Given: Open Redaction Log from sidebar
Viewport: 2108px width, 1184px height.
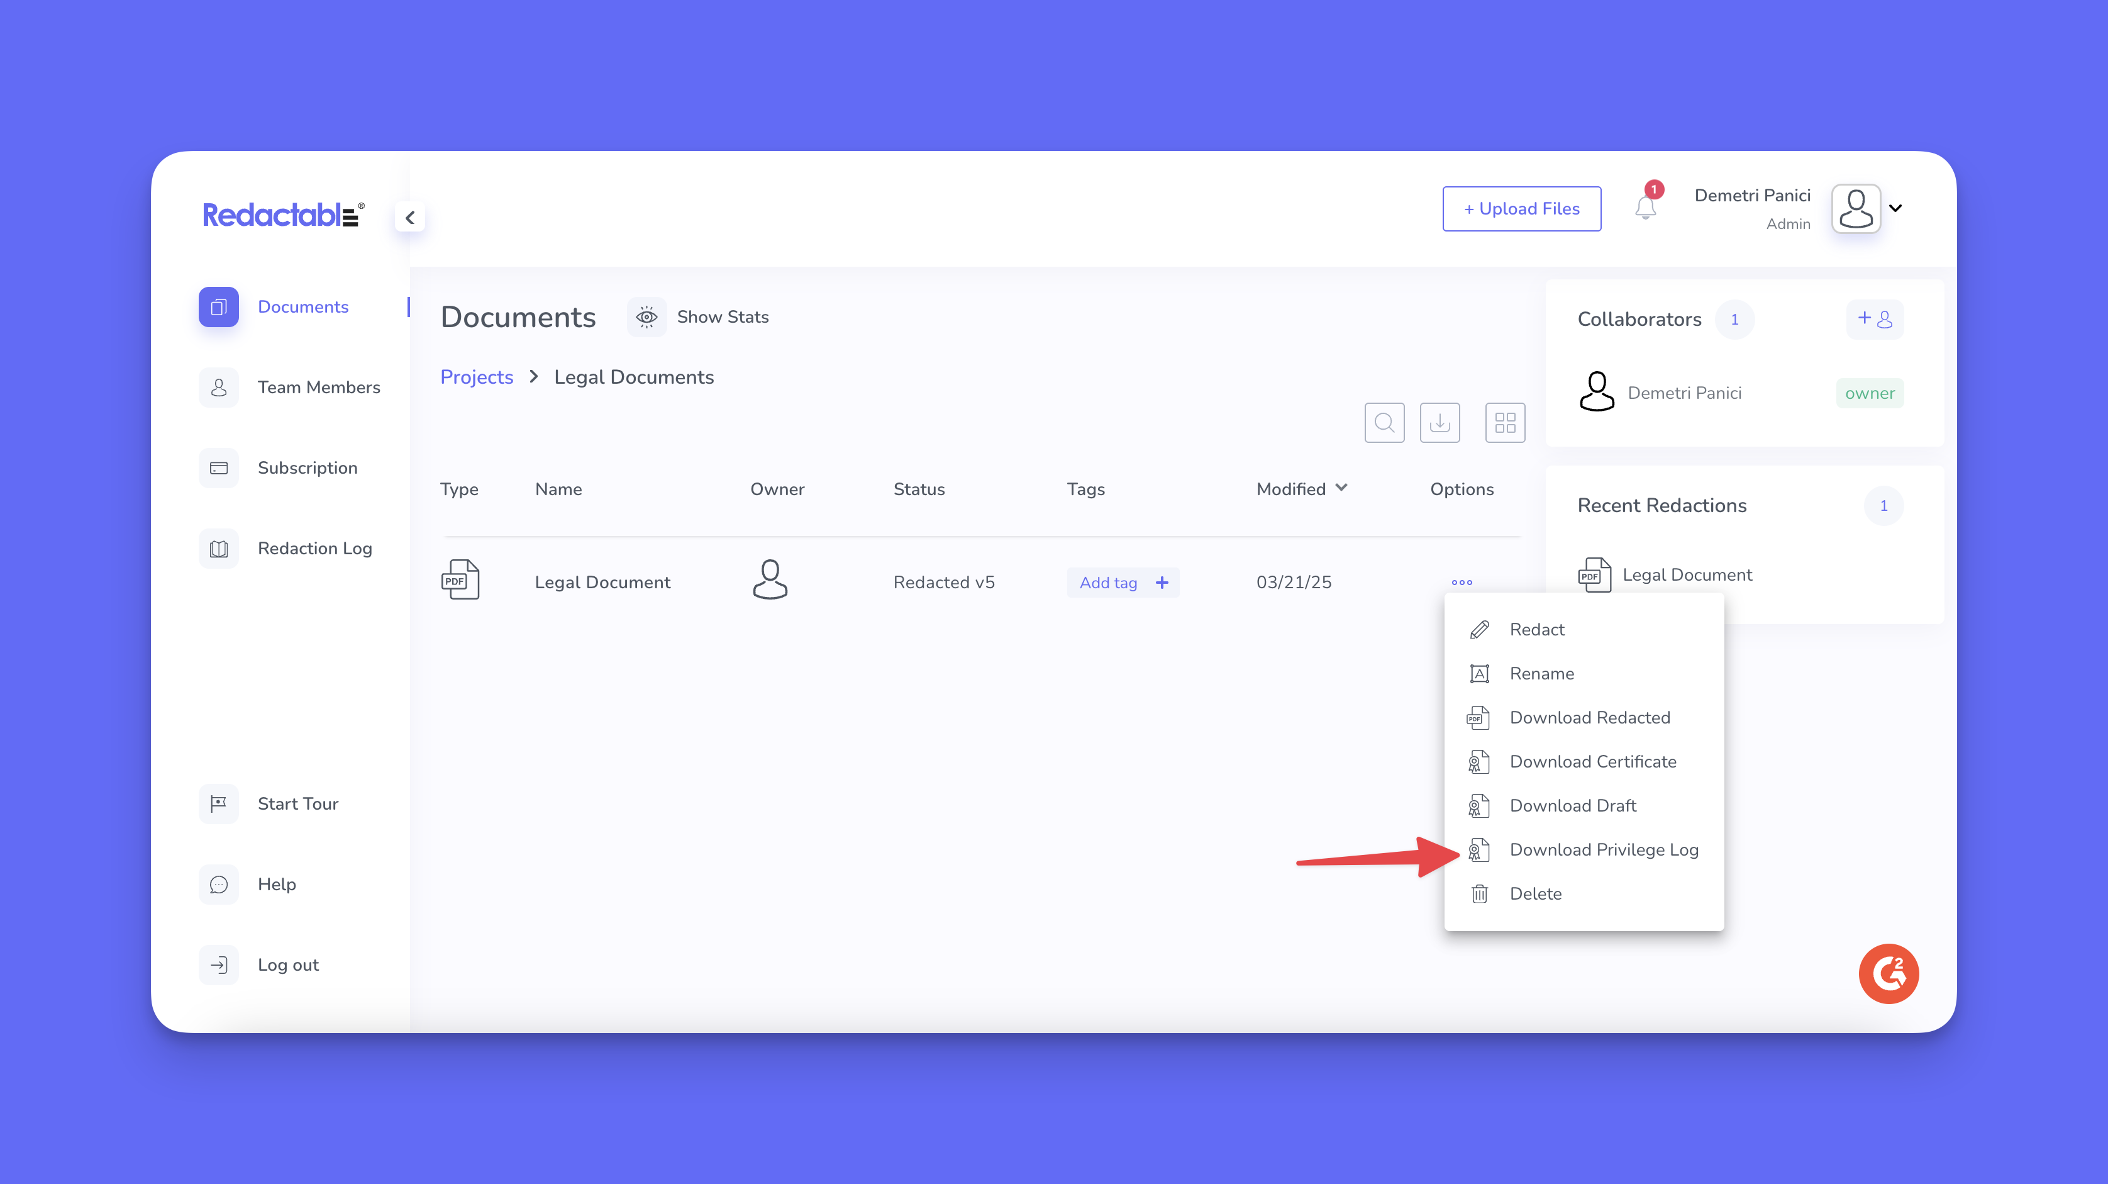Looking at the screenshot, I should 314,549.
